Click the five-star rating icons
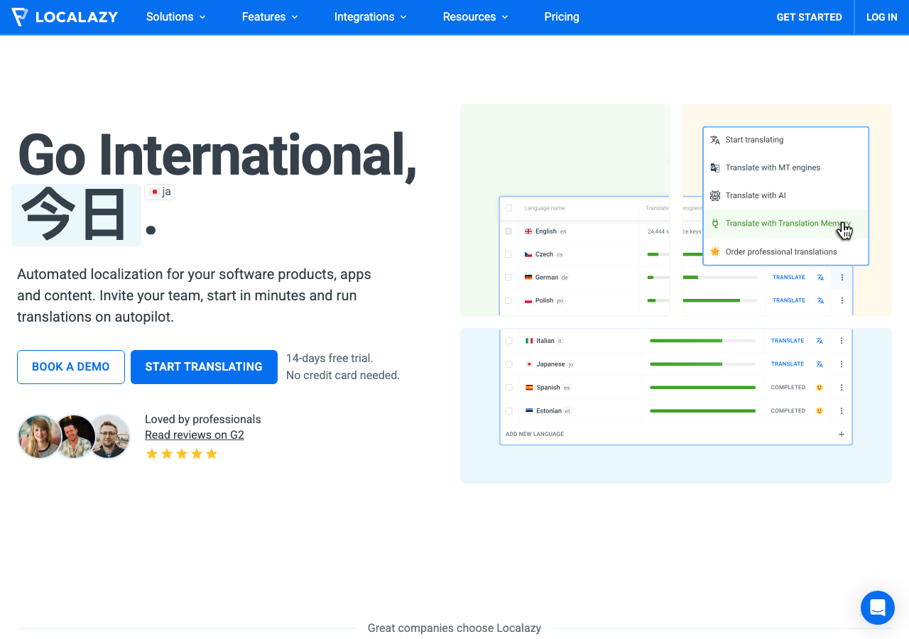The image size is (909, 639). [182, 454]
